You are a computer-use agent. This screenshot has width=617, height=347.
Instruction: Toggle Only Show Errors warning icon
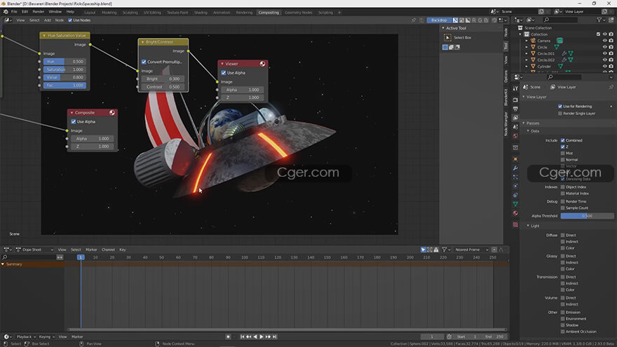(436, 250)
